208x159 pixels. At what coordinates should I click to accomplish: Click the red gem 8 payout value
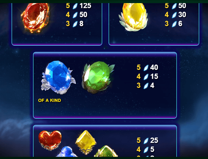click(x=81, y=24)
